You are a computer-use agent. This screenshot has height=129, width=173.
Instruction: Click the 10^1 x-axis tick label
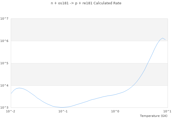point(167,111)
